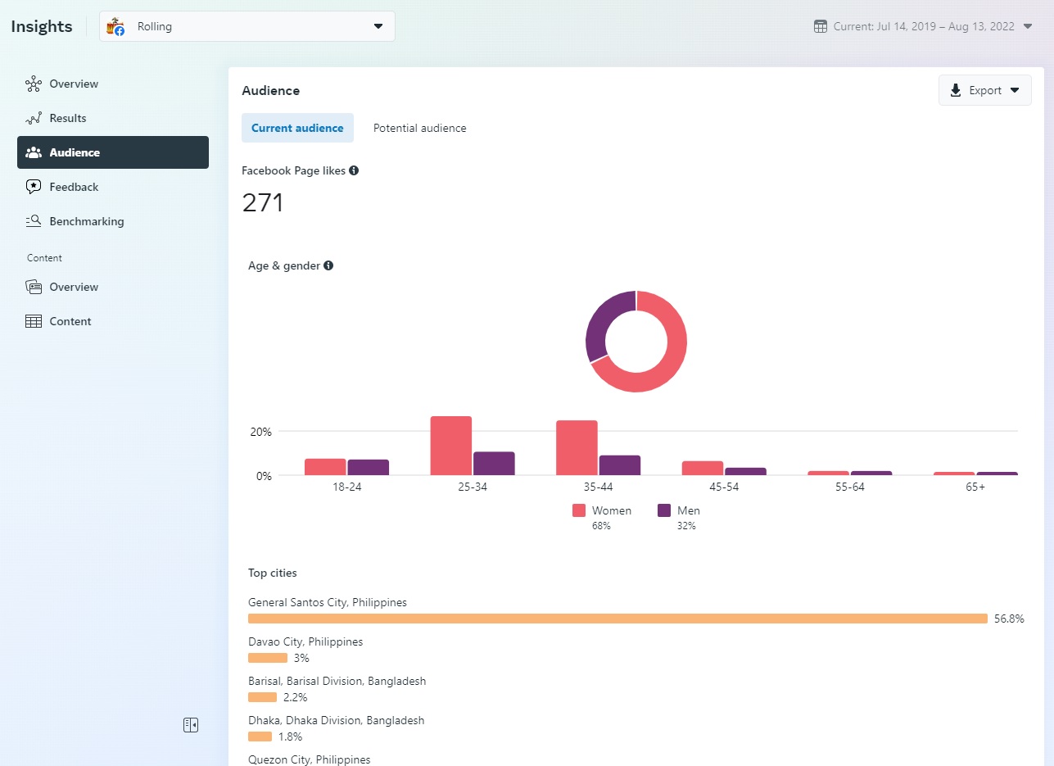
Task: Click the women bar for 25-34
Action: 451,446
